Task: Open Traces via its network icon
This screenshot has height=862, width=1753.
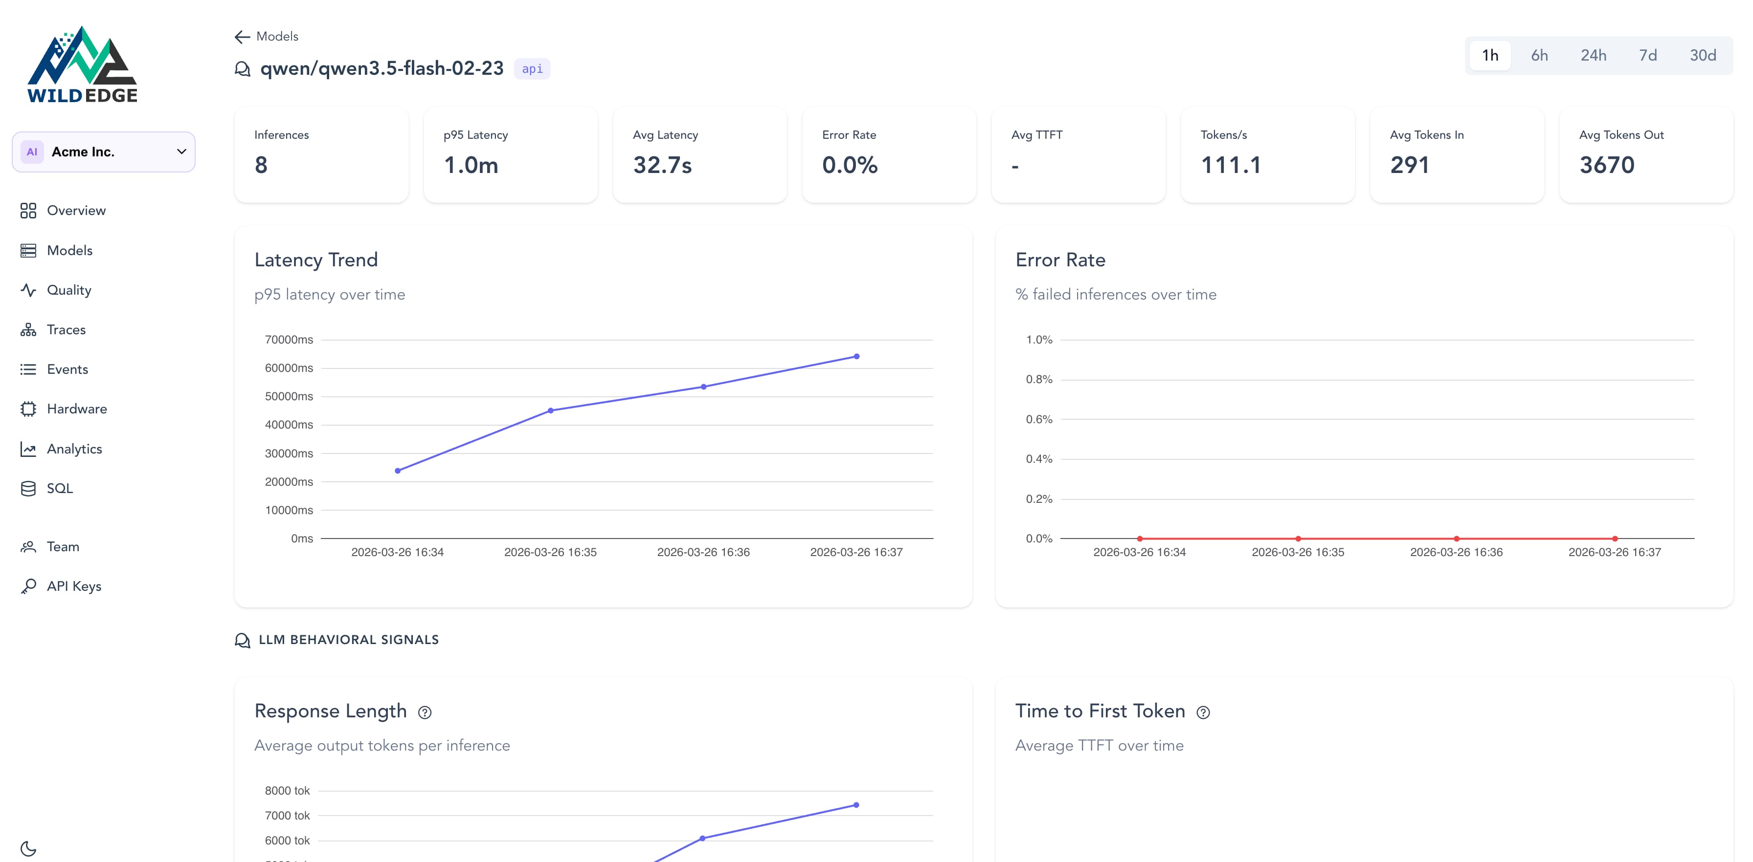Action: tap(28, 330)
